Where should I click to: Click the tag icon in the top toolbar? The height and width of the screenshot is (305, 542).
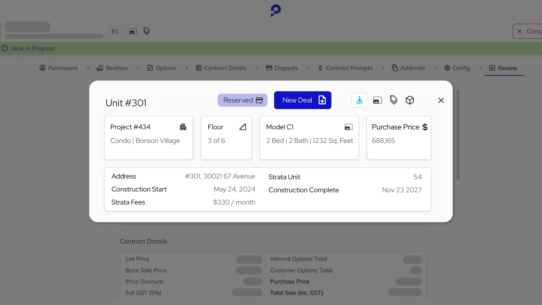pyautogui.click(x=146, y=31)
